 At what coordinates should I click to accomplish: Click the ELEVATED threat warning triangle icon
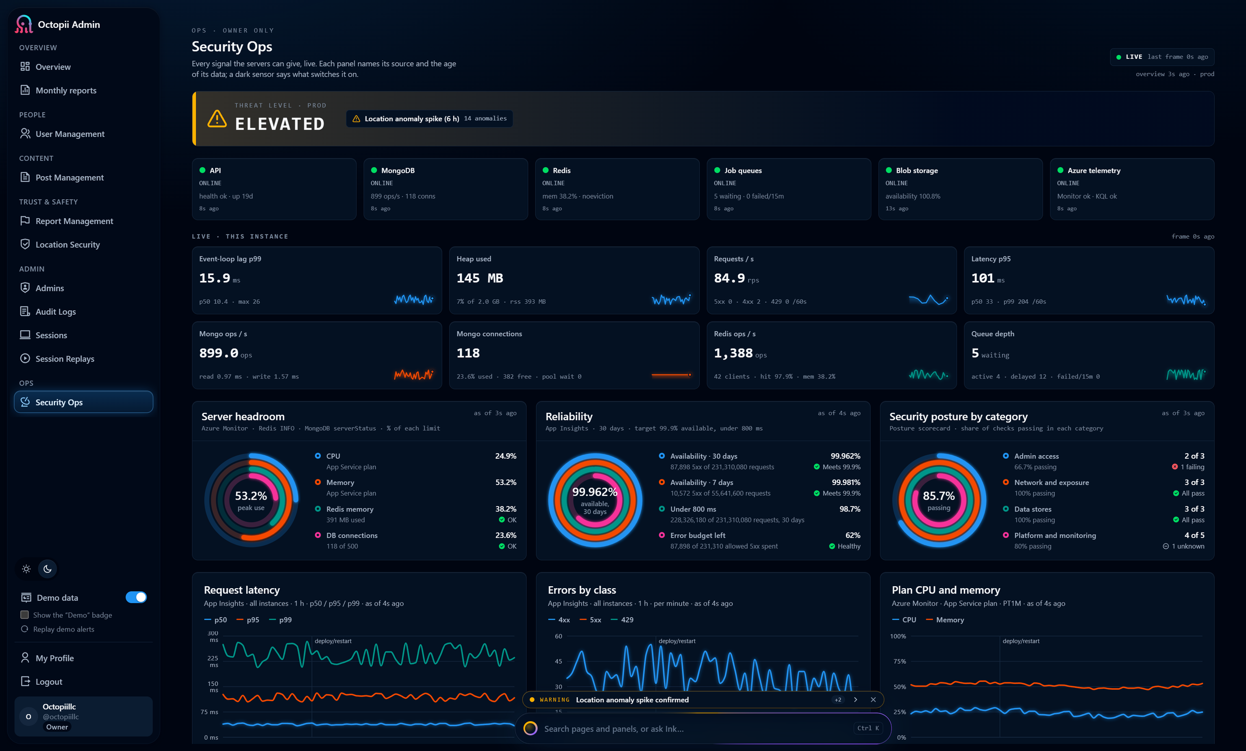click(x=217, y=119)
